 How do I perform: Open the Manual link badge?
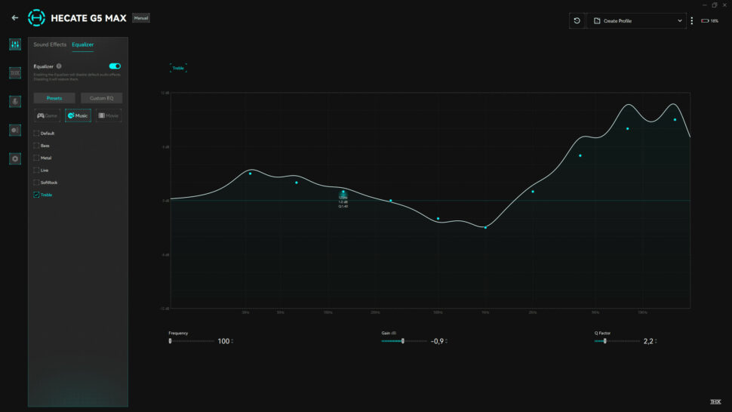(141, 18)
